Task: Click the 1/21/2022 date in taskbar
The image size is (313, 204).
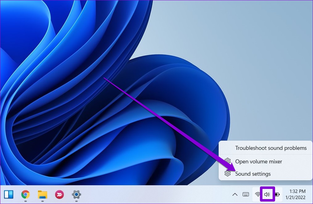Action: 295,198
